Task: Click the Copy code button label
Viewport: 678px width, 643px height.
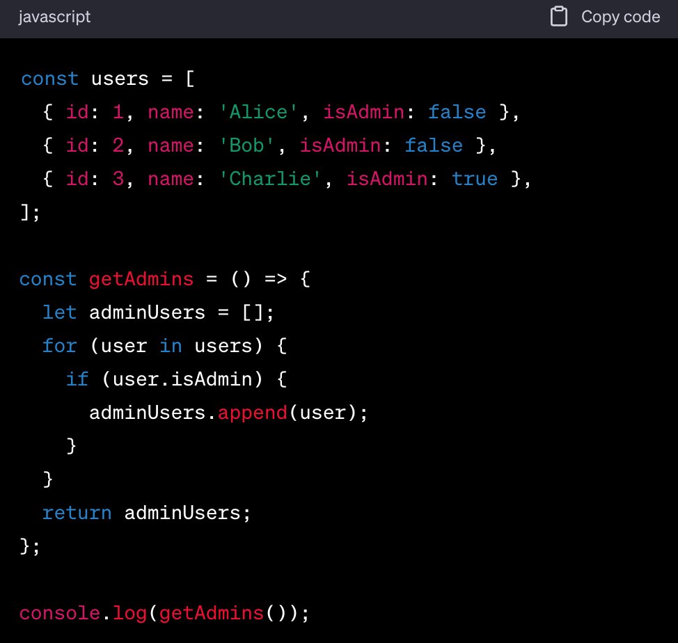Action: pos(620,17)
